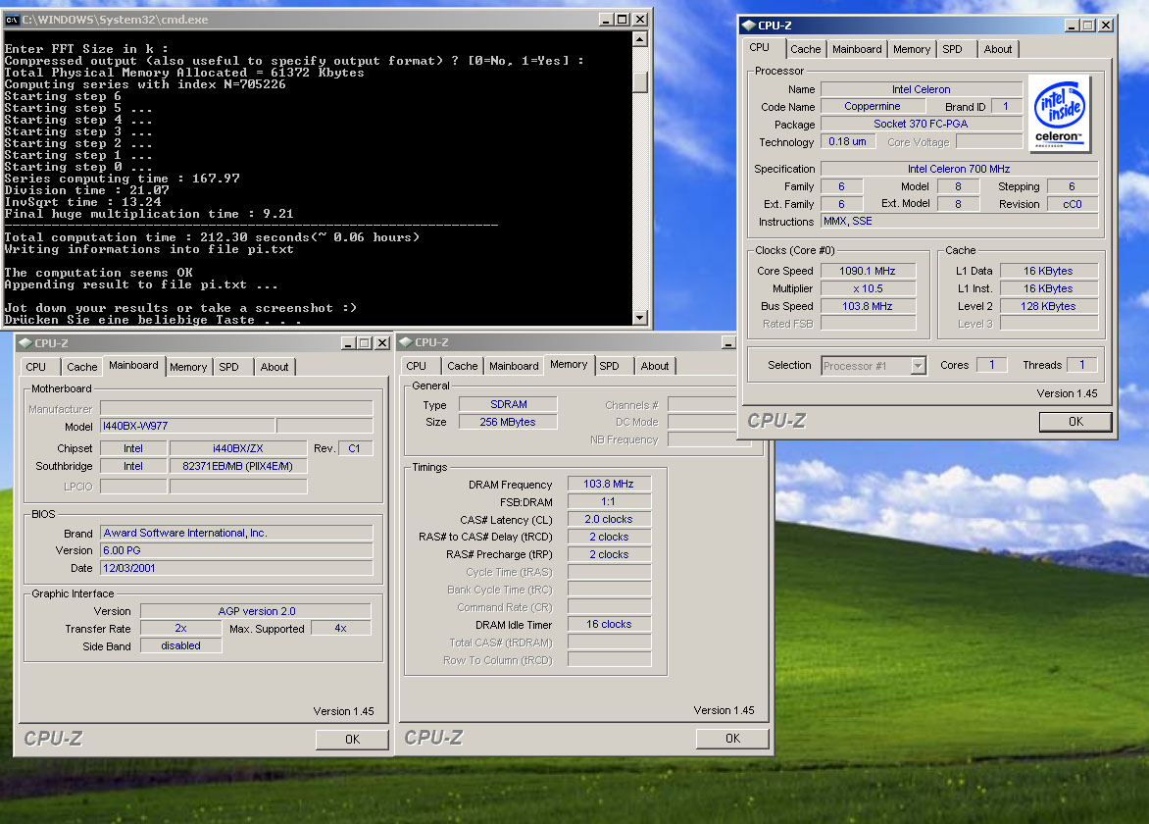Minimize the Memory CPU-Z window
Image resolution: width=1149 pixels, height=824 pixels.
click(x=728, y=342)
